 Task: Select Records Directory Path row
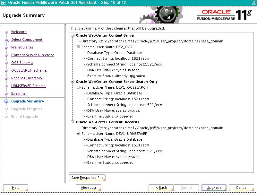tap(152, 128)
